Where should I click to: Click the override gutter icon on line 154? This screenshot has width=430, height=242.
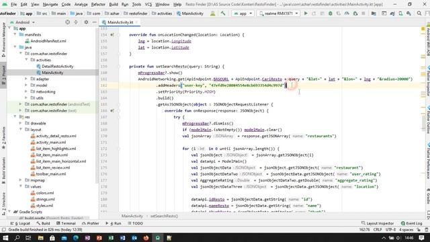112,35
